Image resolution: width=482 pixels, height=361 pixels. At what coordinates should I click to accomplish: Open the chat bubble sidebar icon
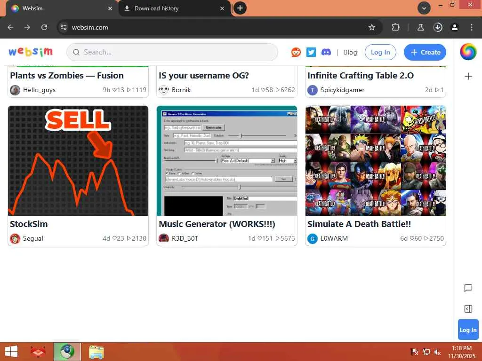468,288
